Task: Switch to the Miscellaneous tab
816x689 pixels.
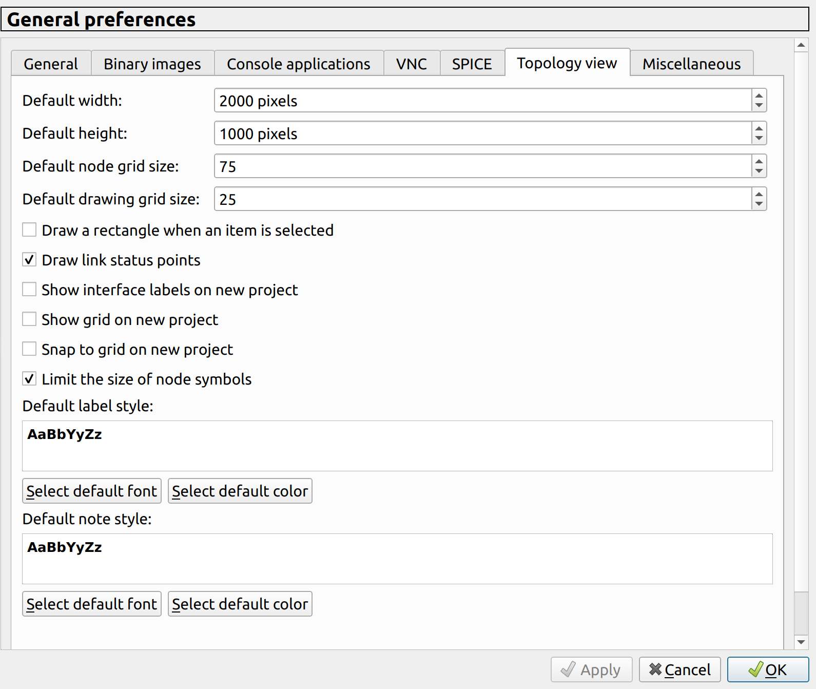Action: (x=691, y=63)
